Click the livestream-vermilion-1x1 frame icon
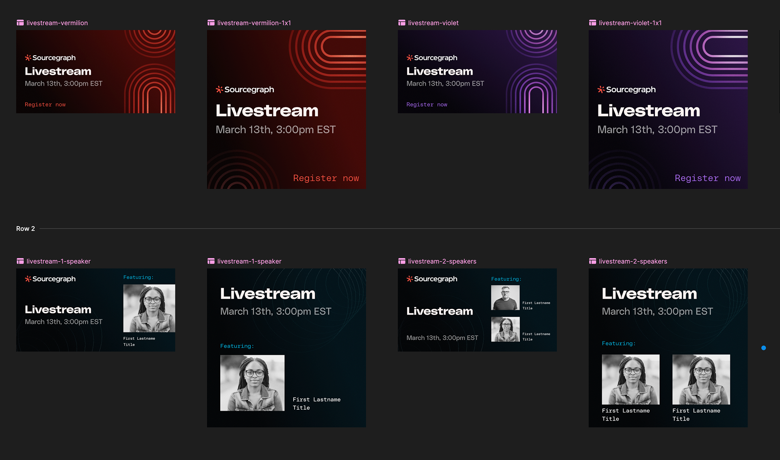Screen dimensions: 780x460 click(x=211, y=23)
